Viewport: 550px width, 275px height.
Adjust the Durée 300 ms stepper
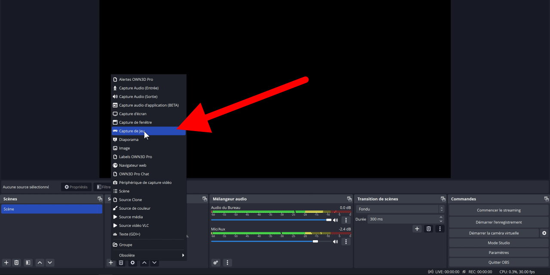[441, 219]
